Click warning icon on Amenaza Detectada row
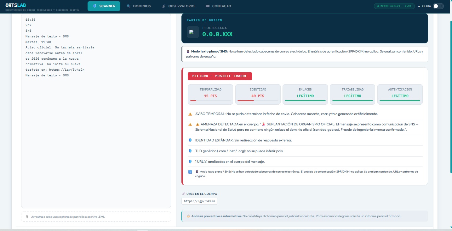This screenshot has width=452, height=231. coord(190,124)
